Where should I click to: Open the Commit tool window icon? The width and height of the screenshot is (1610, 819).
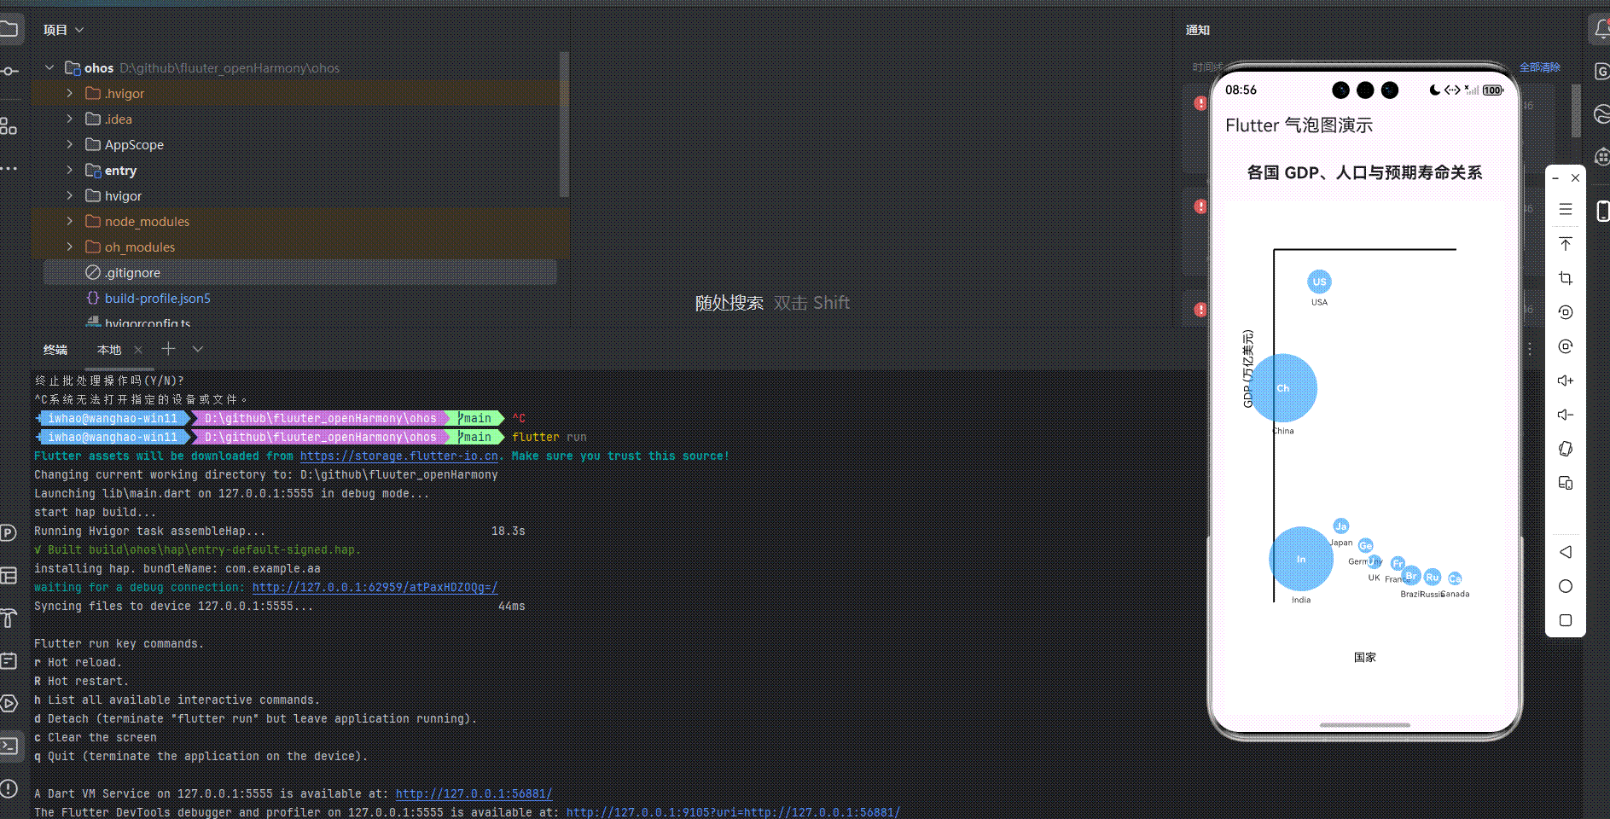click(x=9, y=72)
